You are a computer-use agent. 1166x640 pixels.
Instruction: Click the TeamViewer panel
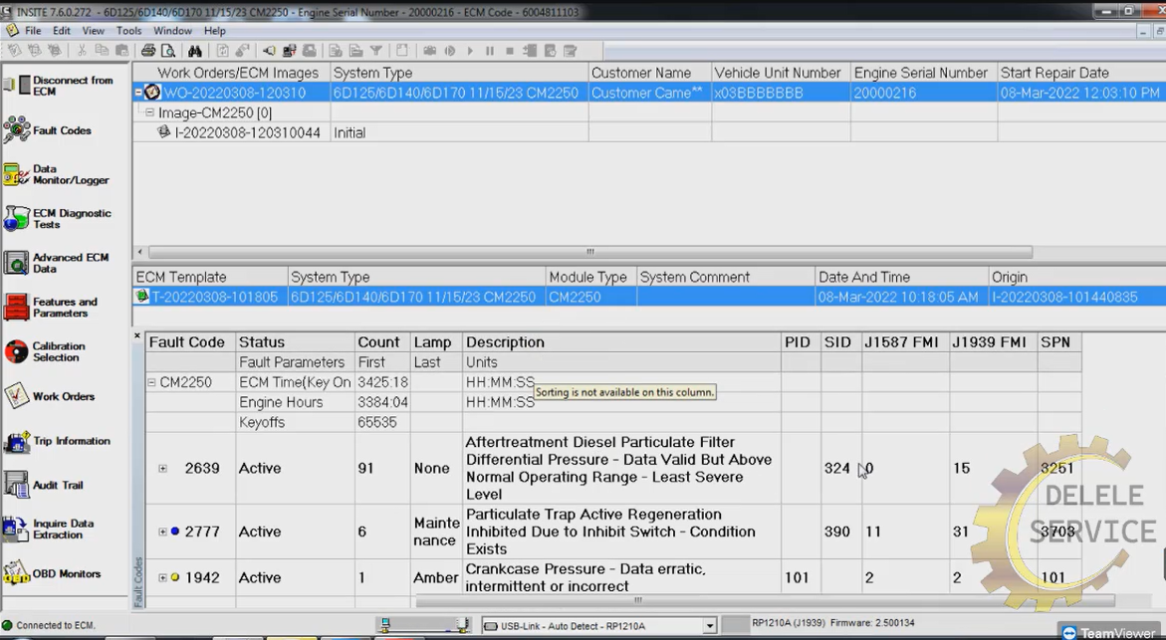tap(1109, 633)
